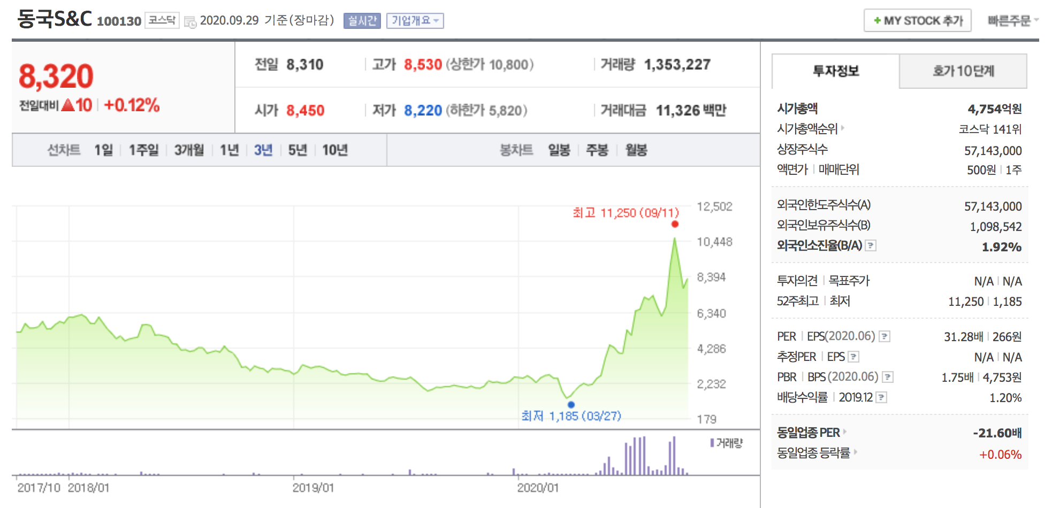
Task: Click the red 최고 11,250 peak marker
Action: click(x=675, y=224)
